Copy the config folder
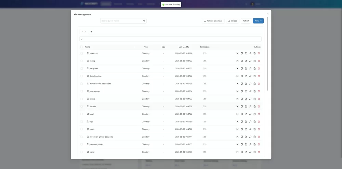This screenshot has width=342, height=169. (x=242, y=61)
